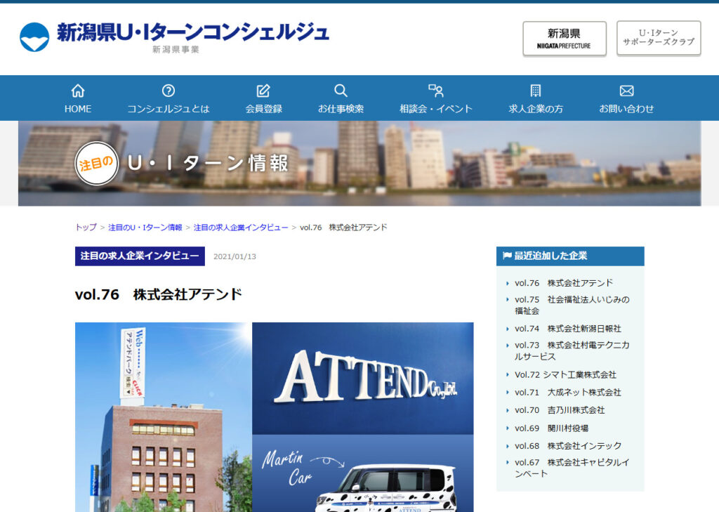Open 会員登録 menu item
The width and height of the screenshot is (719, 512).
pyautogui.click(x=263, y=98)
